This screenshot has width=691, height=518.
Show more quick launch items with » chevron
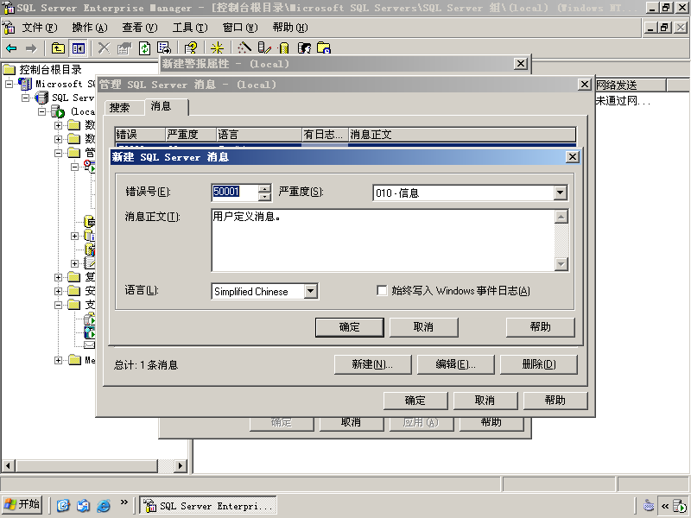pyautogui.click(x=124, y=502)
